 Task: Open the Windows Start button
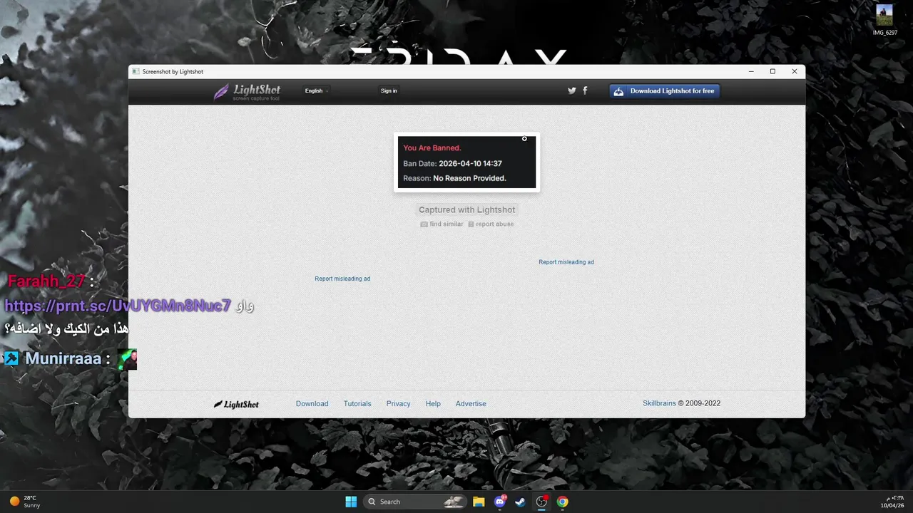(351, 502)
